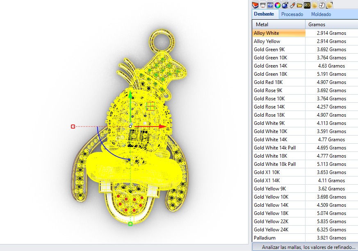The width and height of the screenshot is (358, 251).
Task: Click the 6.325 Gramos value
Action: tap(331, 230)
